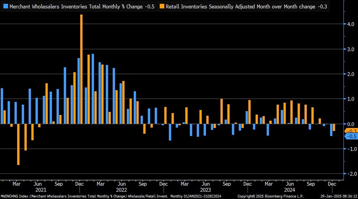
Task: Select the 2024 year label on x-axis
Action: tap(290, 190)
